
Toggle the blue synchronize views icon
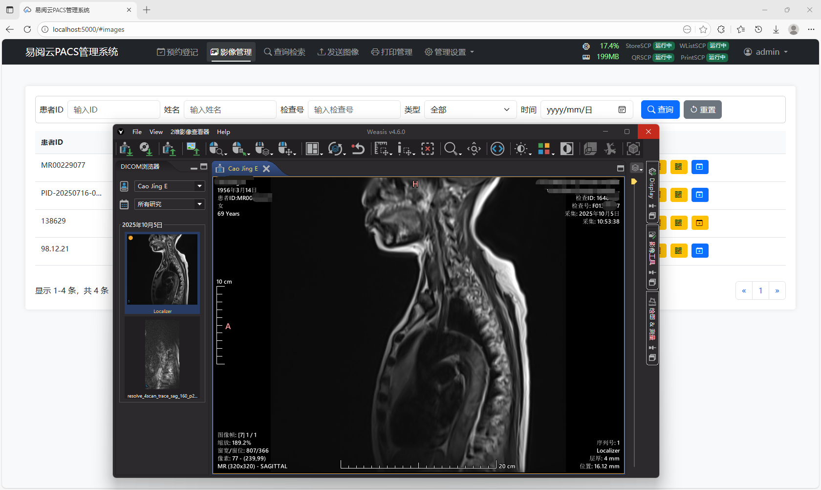click(x=497, y=149)
